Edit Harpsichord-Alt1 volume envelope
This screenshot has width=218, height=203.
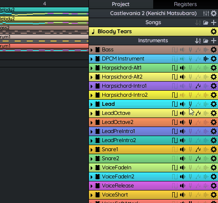point(183,68)
